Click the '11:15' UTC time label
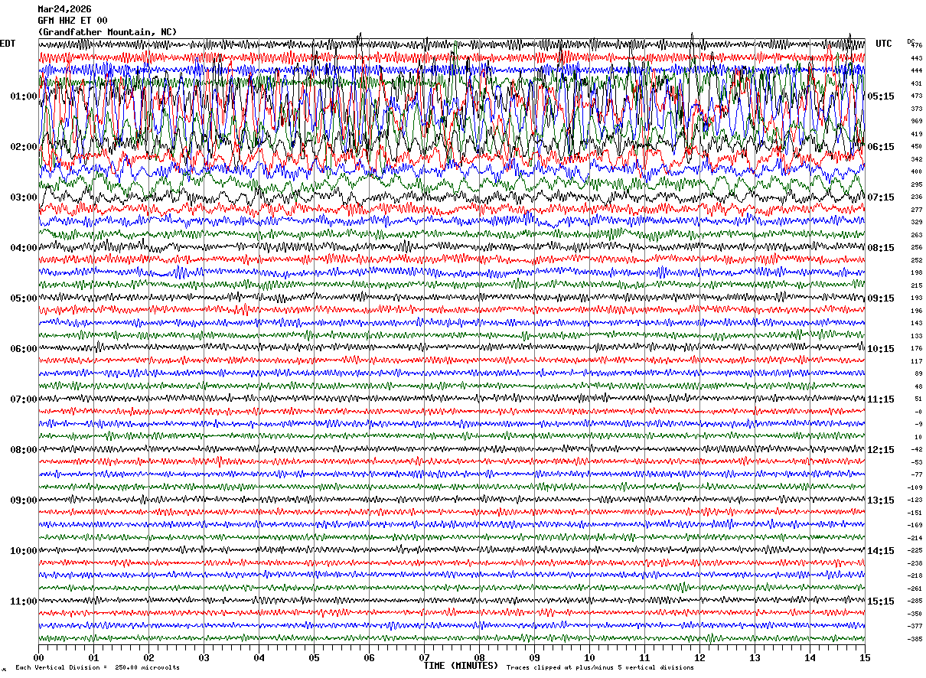This screenshot has height=678, width=926. click(881, 399)
